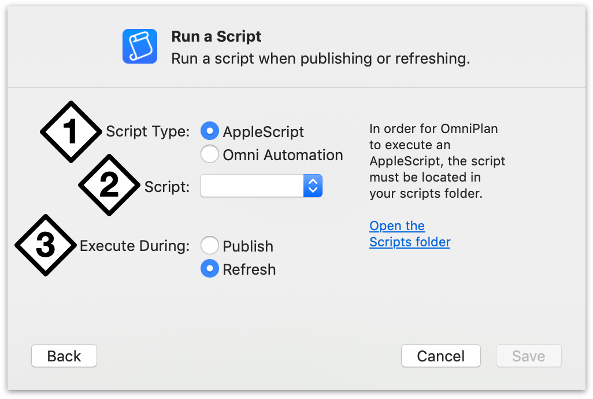This screenshot has width=593, height=399.
Task: Select the AppleScript script type
Action: pos(210,131)
